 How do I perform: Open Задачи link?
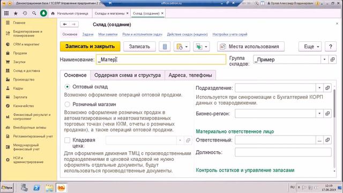[88, 34]
